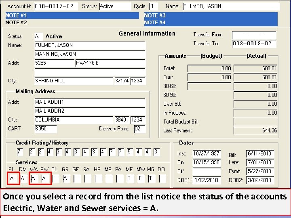Click the 60-90 amount field

[x=255, y=95]
